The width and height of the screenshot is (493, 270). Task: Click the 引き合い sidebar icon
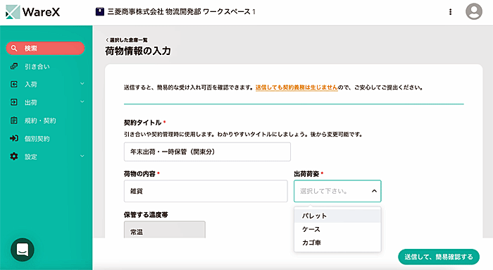pyautogui.click(x=14, y=66)
